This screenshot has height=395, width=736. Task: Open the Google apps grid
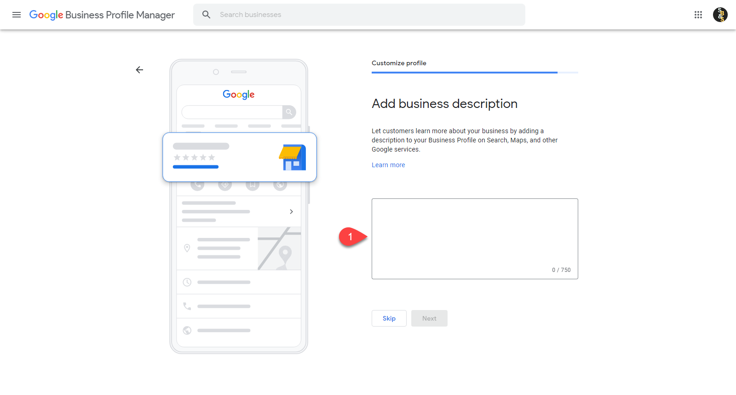coord(698,15)
